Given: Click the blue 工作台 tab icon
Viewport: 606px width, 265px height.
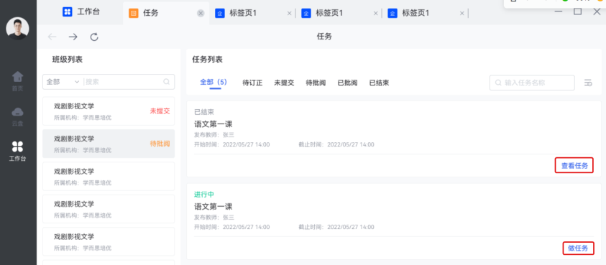Looking at the screenshot, I should (x=68, y=11).
